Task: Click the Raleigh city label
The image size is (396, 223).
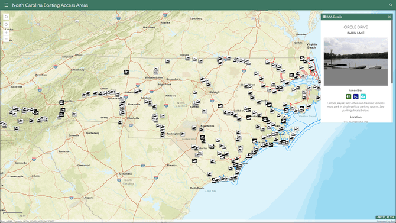Action: [214, 92]
